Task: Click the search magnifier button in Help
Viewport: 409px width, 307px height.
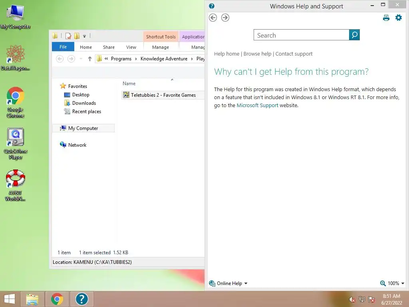Action: (x=354, y=35)
